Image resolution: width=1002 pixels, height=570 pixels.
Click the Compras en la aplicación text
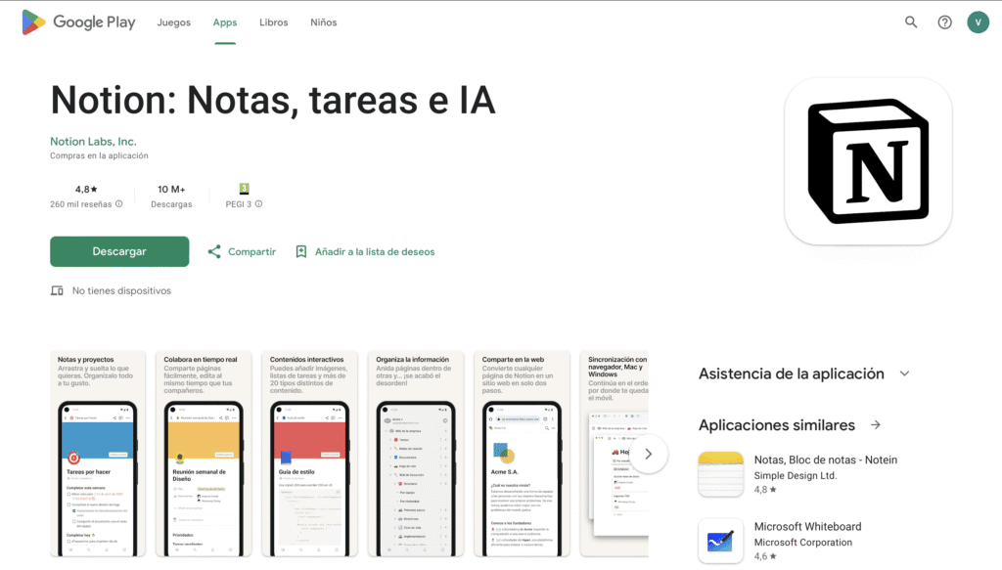(x=99, y=155)
